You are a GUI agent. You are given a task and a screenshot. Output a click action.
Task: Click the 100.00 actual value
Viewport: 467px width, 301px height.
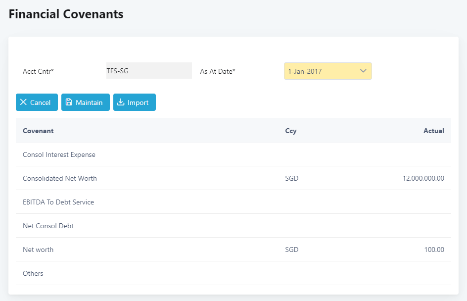coord(434,250)
